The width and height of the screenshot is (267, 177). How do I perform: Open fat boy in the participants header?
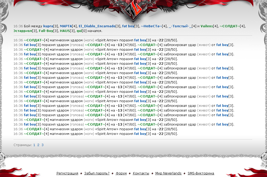128,26
